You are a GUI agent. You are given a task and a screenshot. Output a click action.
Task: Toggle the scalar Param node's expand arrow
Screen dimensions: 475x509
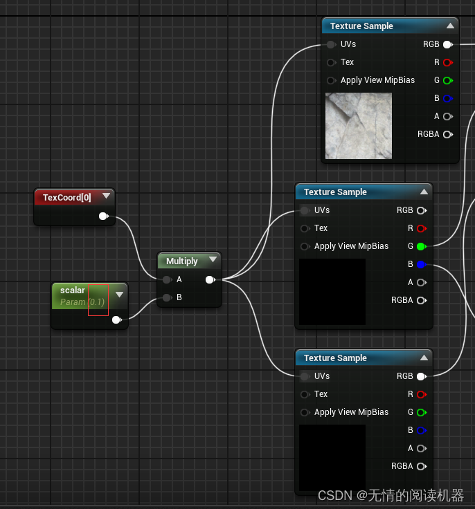click(119, 295)
